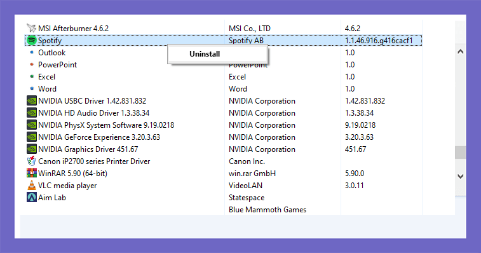481x253 pixels.
Task: Click version cell 9.19.0218
Action: [360, 125]
